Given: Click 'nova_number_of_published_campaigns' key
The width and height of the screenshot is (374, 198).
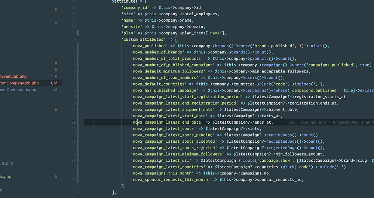Looking at the screenshot, I should coord(173,65).
